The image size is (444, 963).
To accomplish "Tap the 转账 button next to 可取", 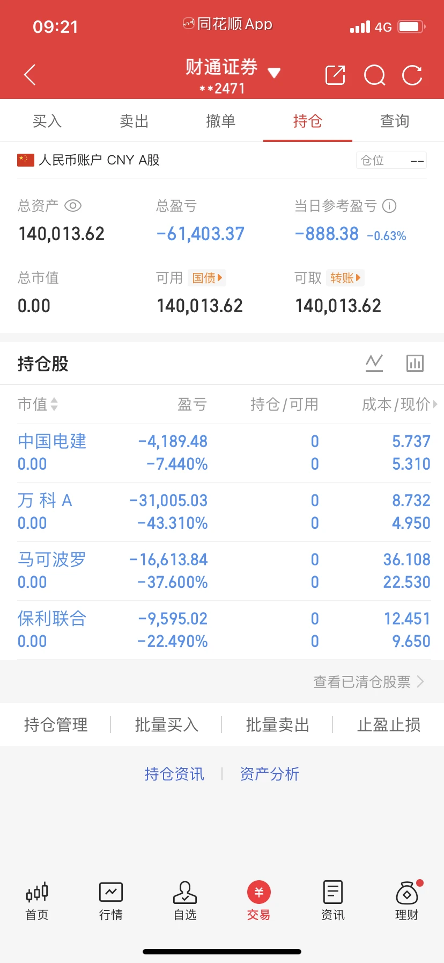I will [x=345, y=278].
